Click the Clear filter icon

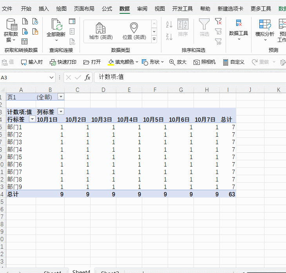pyautogui.click(x=218, y=21)
